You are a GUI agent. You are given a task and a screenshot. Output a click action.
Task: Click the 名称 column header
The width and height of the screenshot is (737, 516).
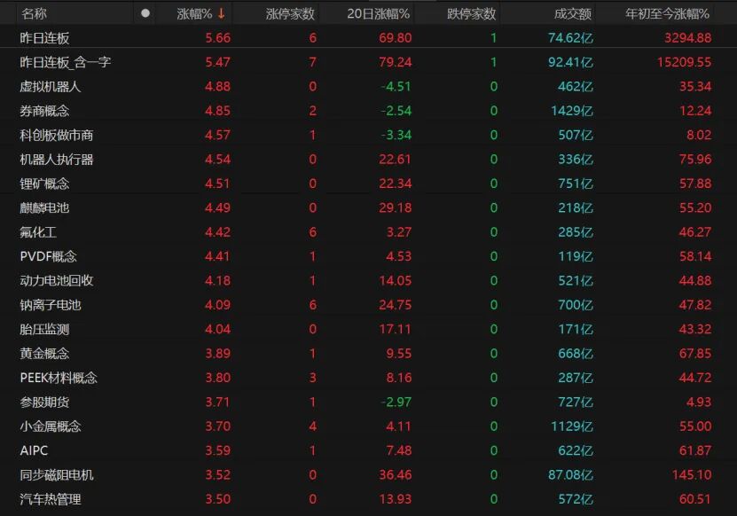[35, 13]
